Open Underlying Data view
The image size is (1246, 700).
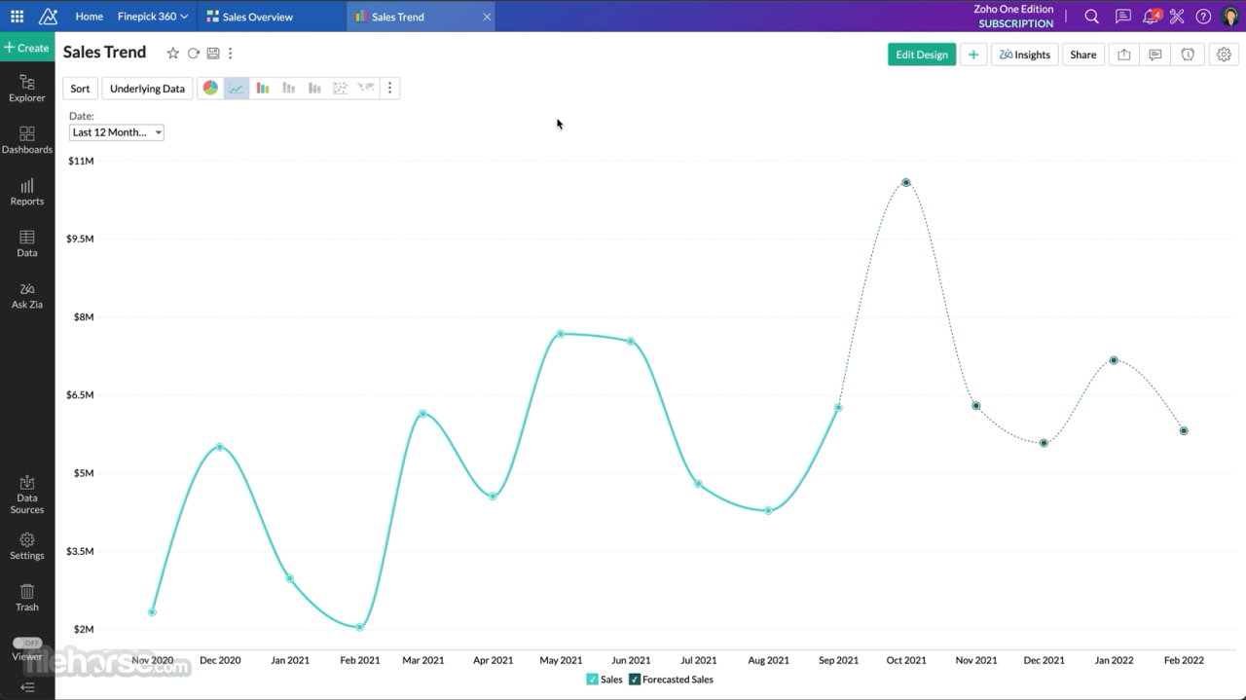point(147,88)
